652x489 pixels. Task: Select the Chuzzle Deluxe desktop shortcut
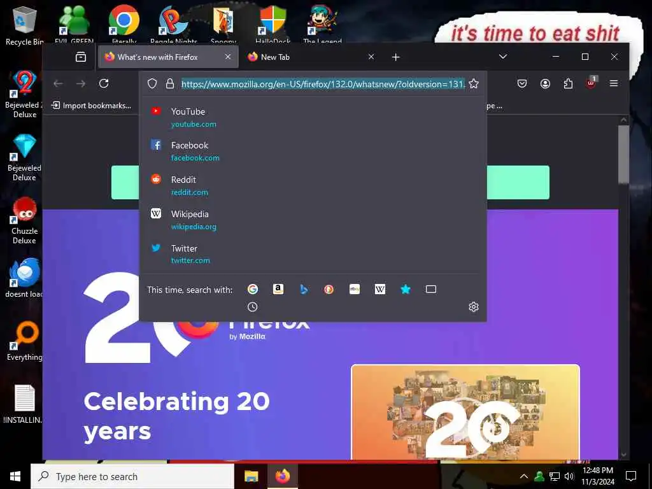[24, 220]
